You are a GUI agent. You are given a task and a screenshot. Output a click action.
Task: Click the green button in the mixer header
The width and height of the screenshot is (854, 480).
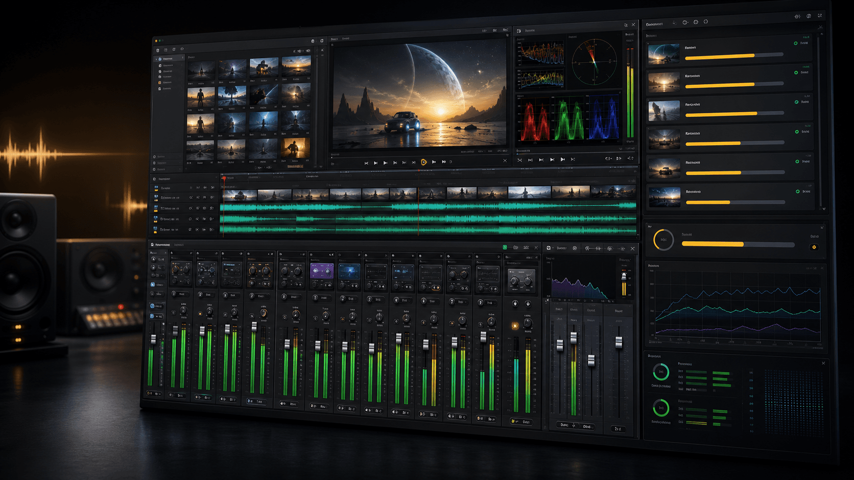point(505,247)
